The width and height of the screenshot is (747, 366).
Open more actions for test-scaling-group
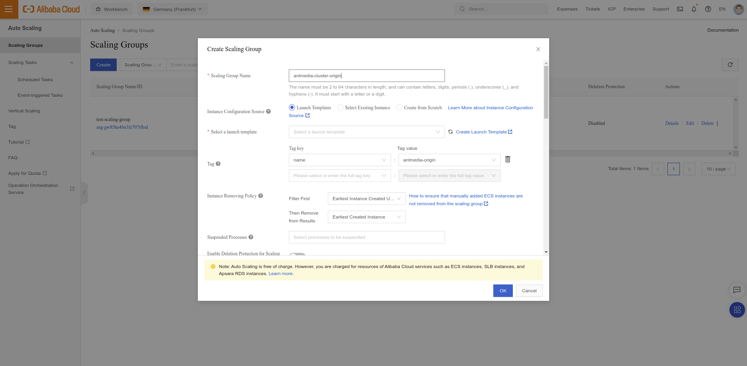click(x=717, y=123)
